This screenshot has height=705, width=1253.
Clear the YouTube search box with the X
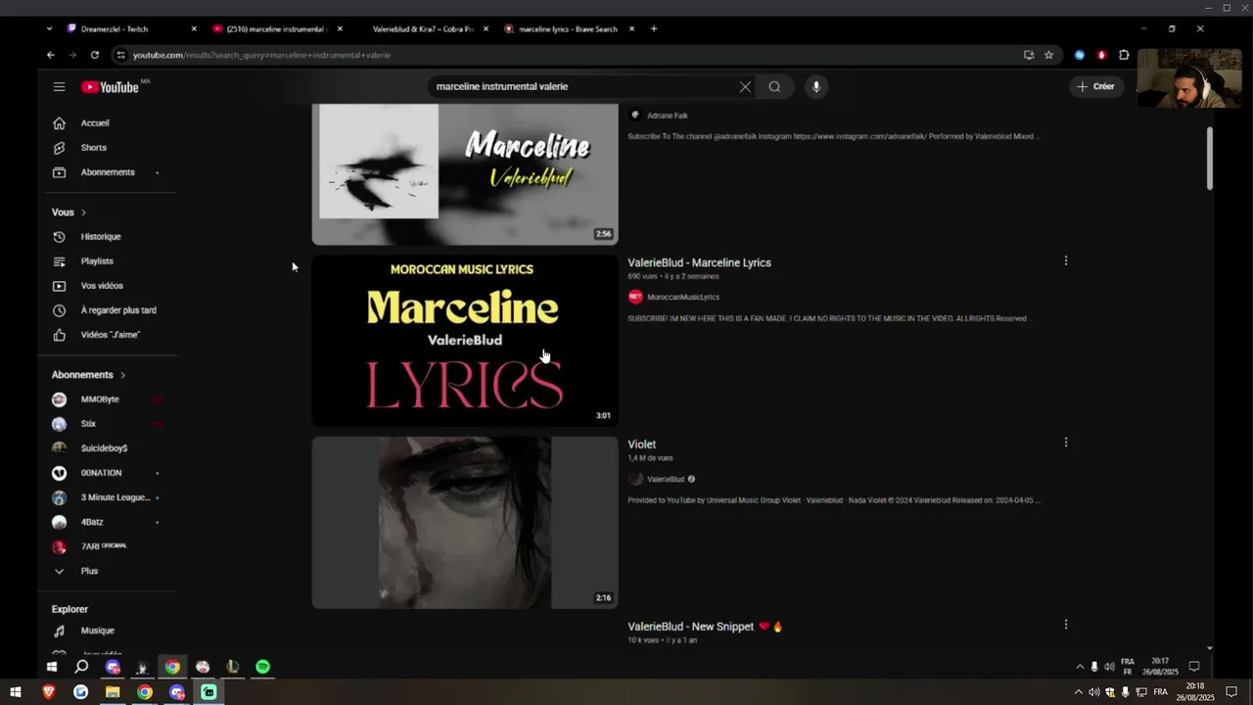(745, 87)
